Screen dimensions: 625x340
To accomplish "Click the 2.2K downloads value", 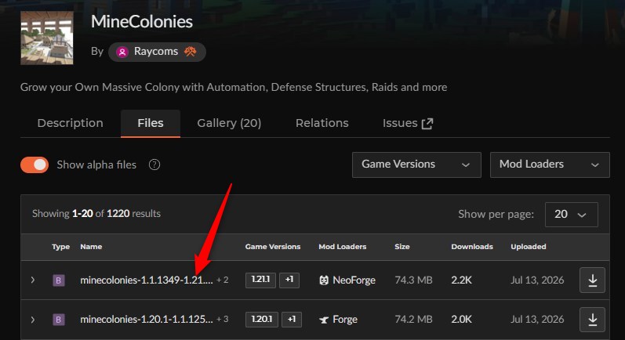I will click(462, 280).
